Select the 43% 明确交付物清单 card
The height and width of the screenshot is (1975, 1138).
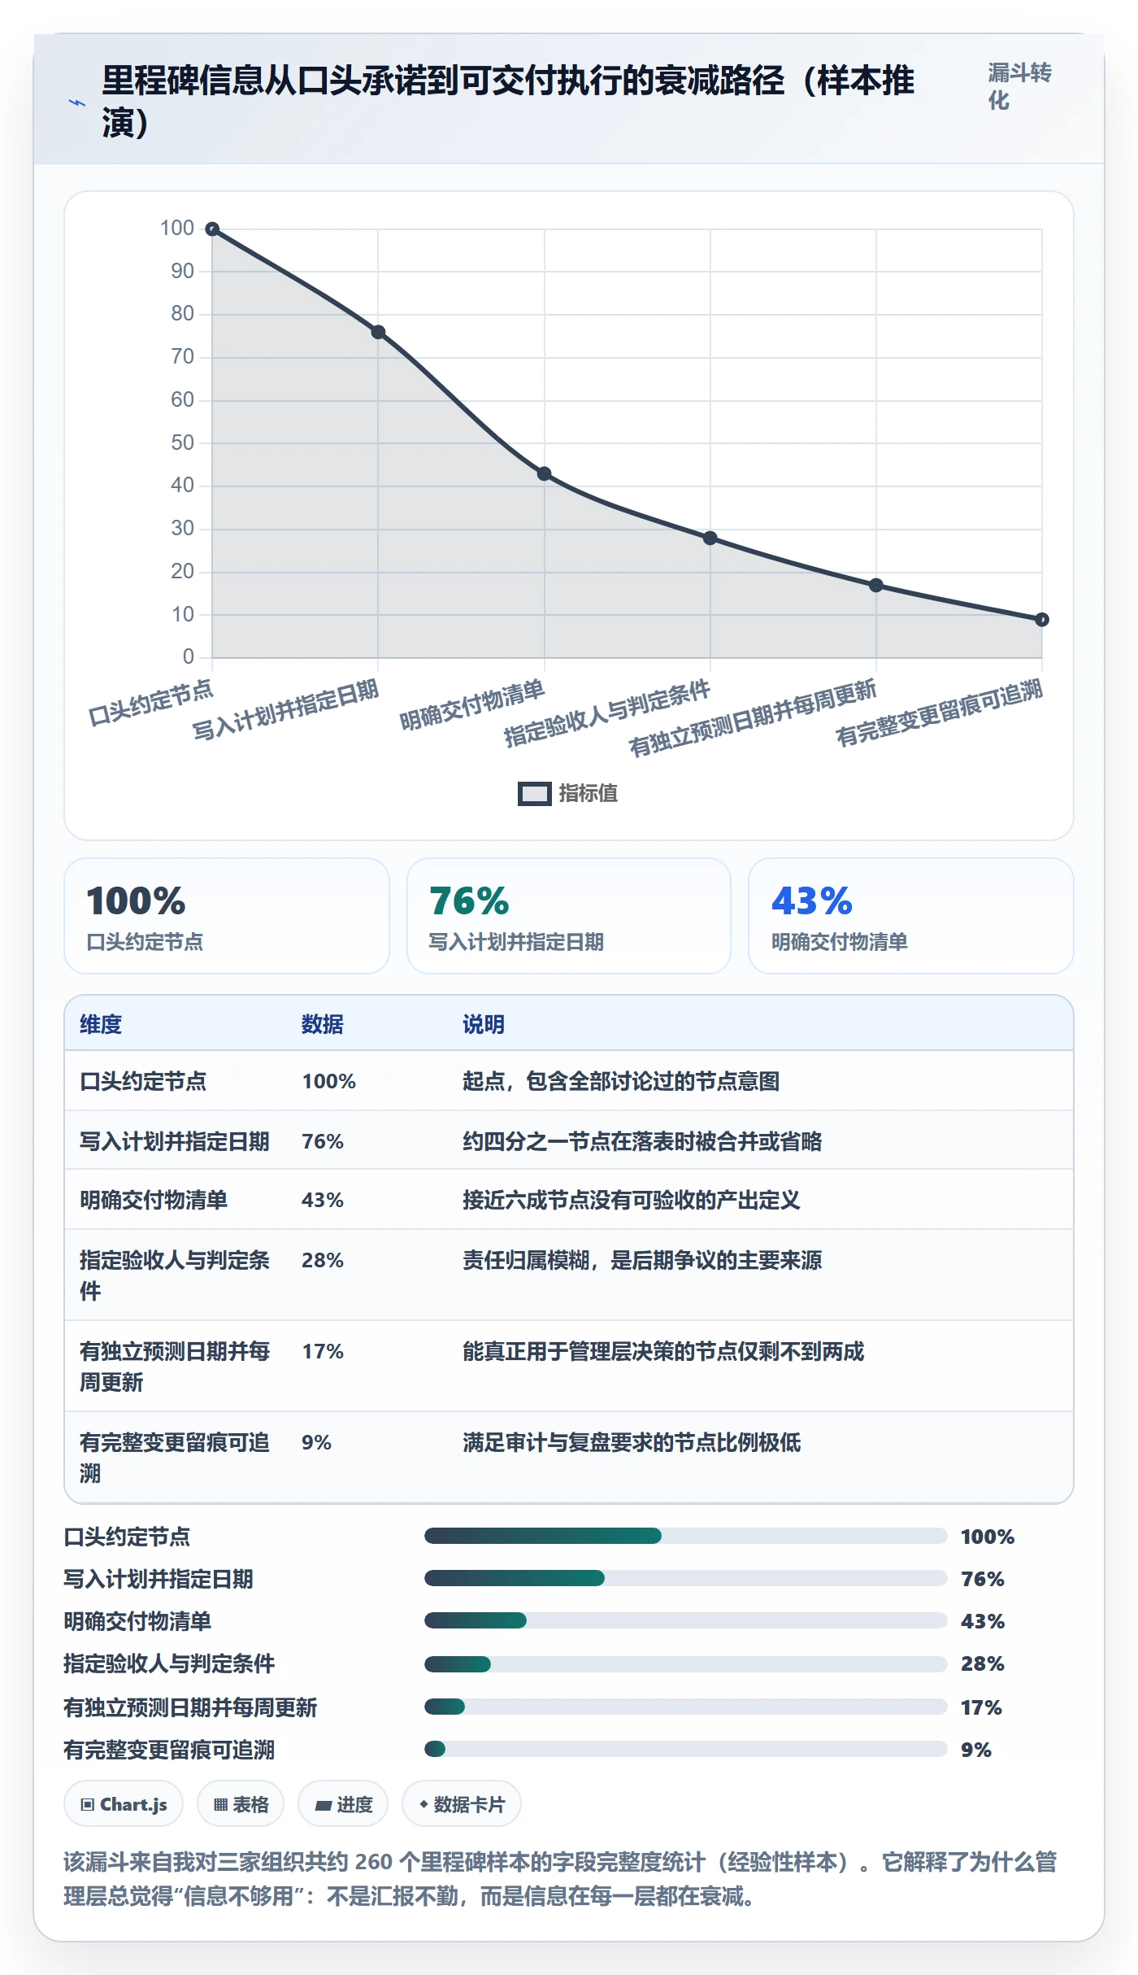(x=911, y=916)
